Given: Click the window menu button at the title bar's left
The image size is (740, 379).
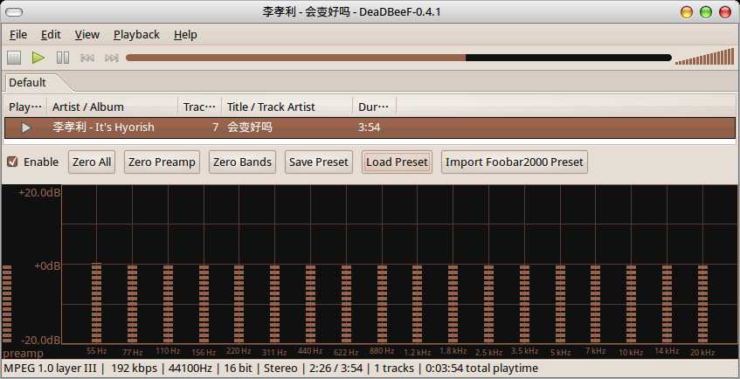Looking at the screenshot, I should tap(13, 12).
